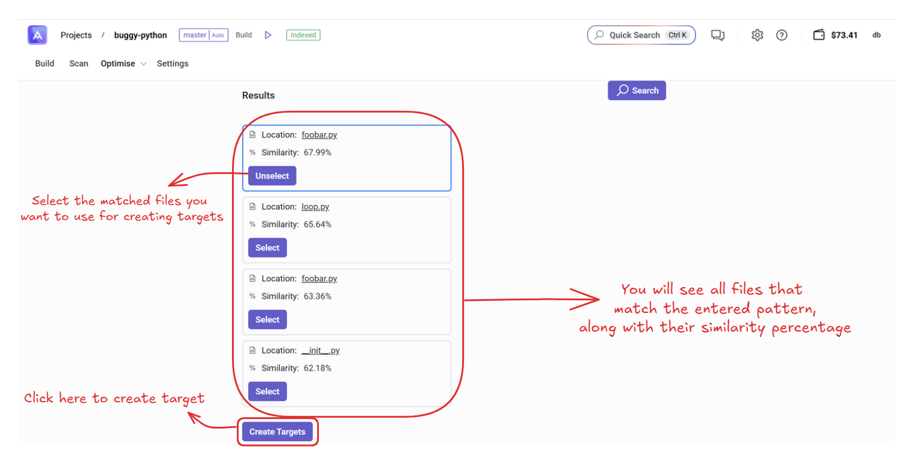
Task: Unselect the foobar.py 67.99% result
Action: pos(272,176)
